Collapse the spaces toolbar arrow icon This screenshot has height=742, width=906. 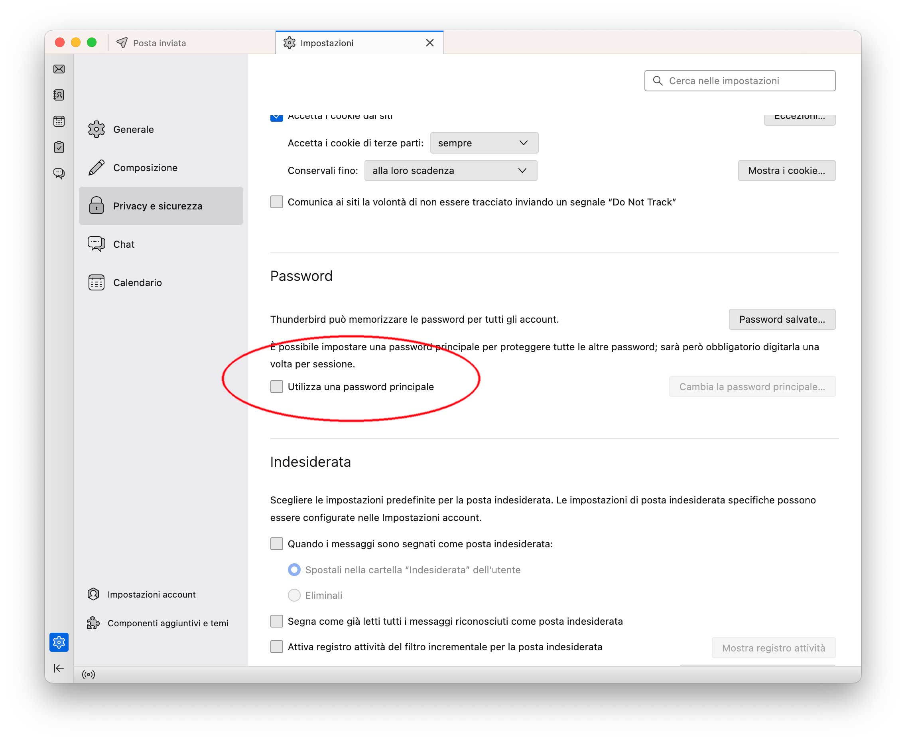point(59,668)
